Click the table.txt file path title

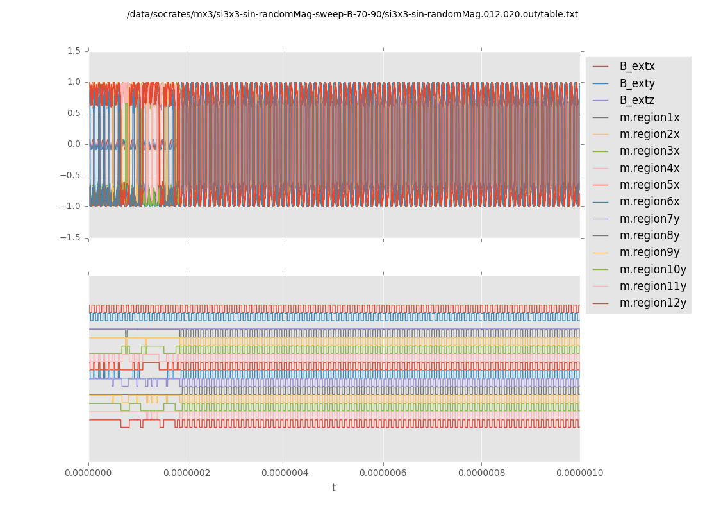tap(352, 14)
